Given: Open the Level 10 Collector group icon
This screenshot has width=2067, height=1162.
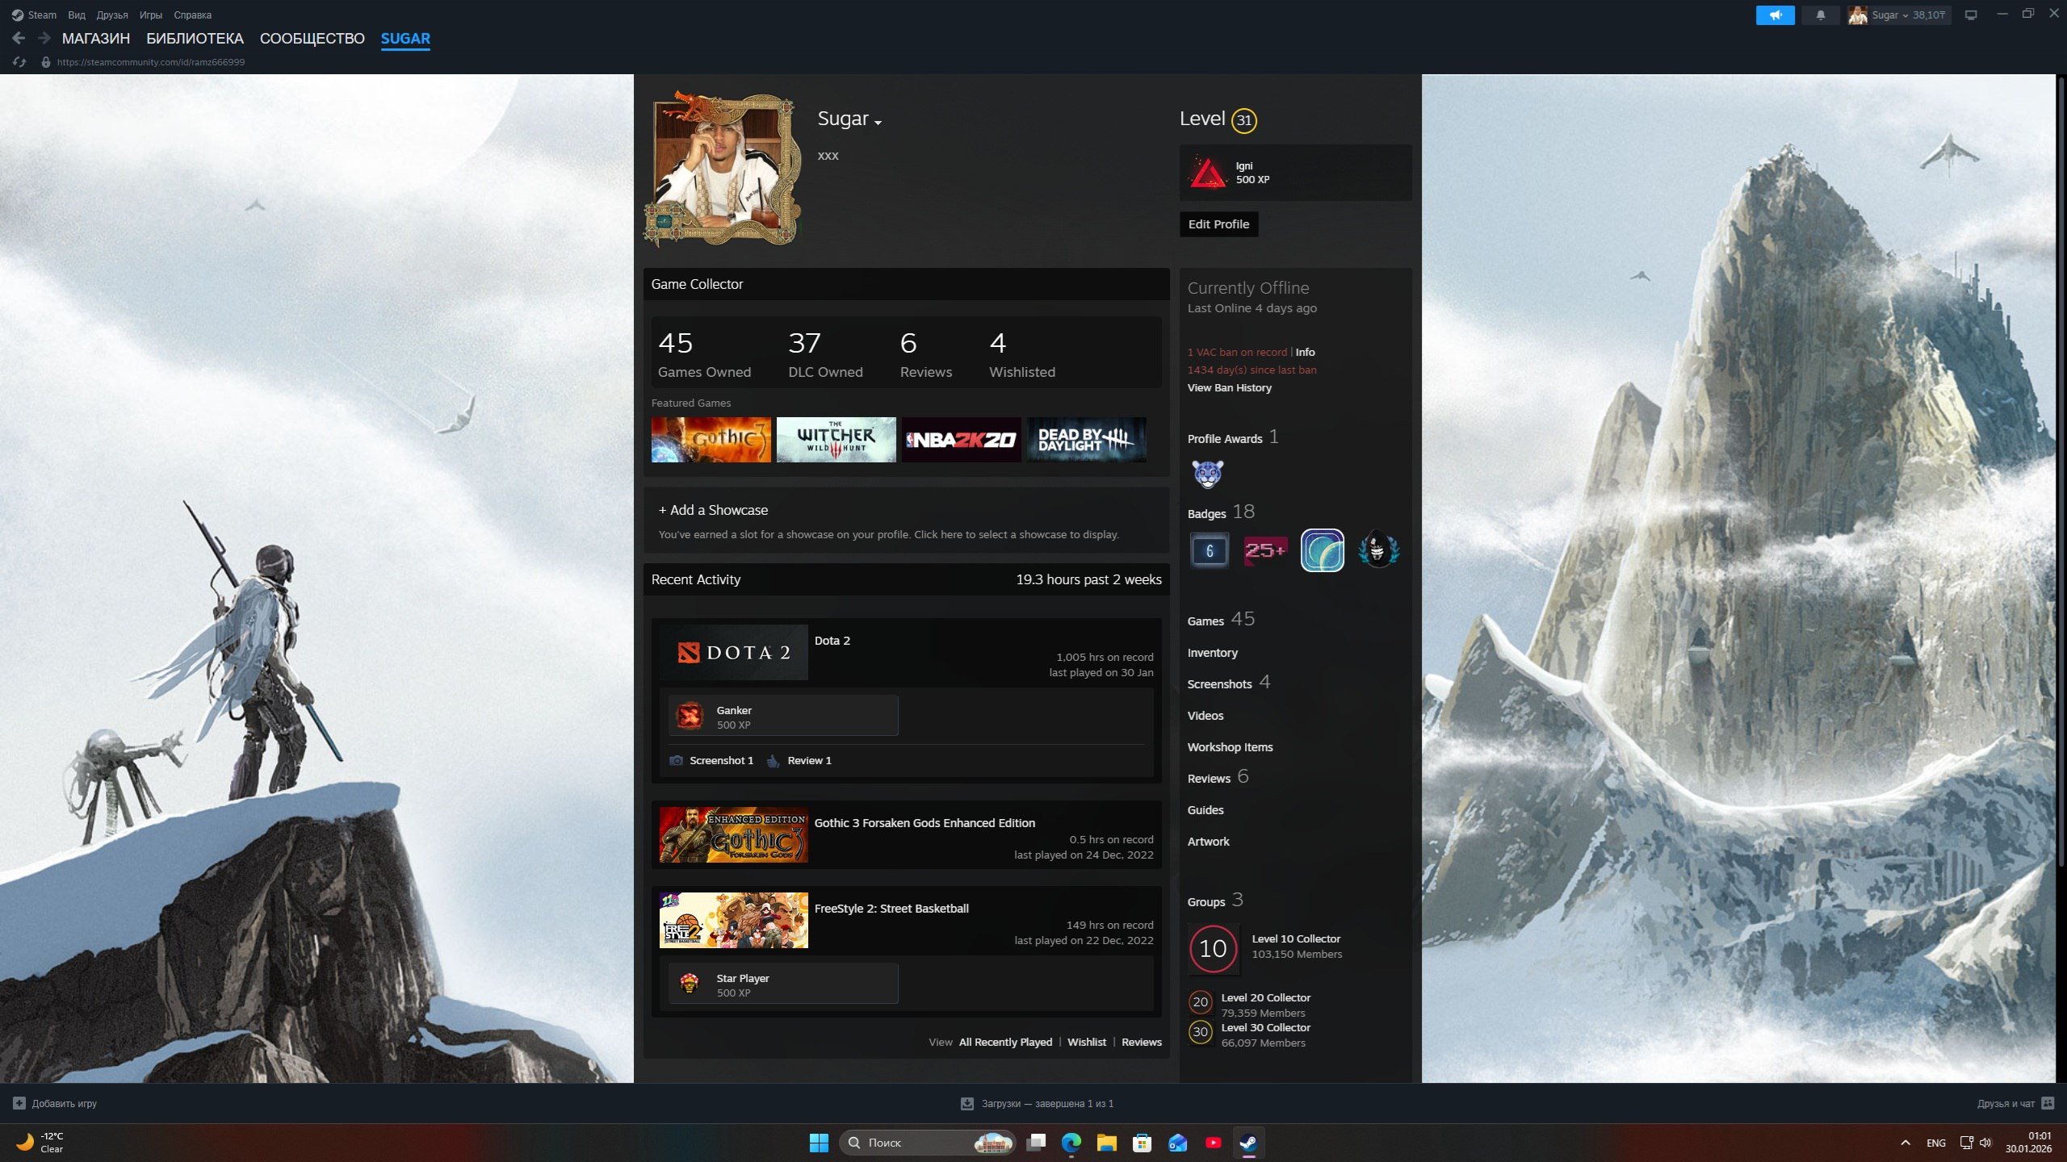Looking at the screenshot, I should [x=1213, y=948].
